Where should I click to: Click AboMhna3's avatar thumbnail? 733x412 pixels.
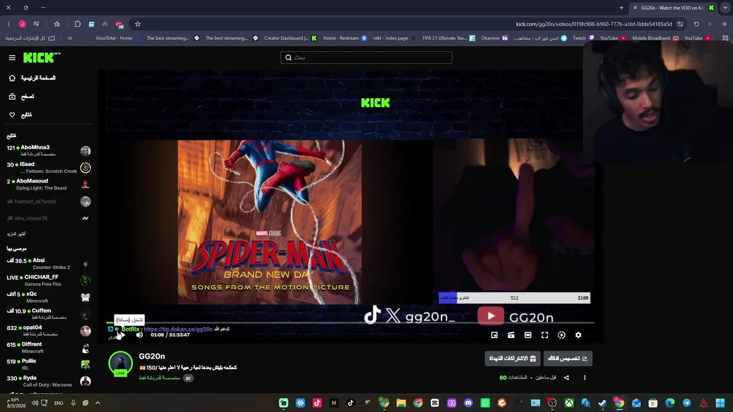pos(85,151)
